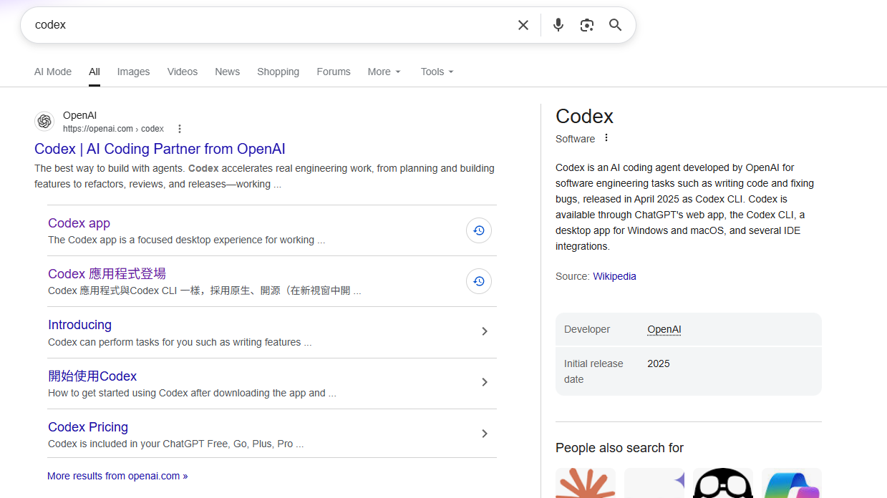This screenshot has height=498, width=887.
Task: Switch to the Forums tab
Action: [334, 72]
